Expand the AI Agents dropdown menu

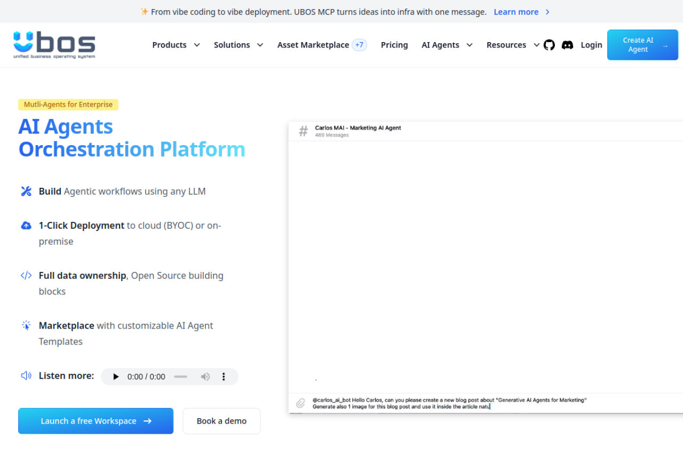447,45
